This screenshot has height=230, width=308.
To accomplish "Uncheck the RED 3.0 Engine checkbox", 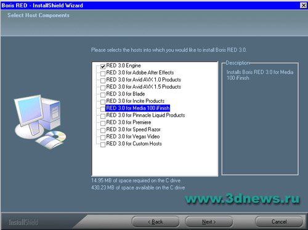I will coord(103,66).
